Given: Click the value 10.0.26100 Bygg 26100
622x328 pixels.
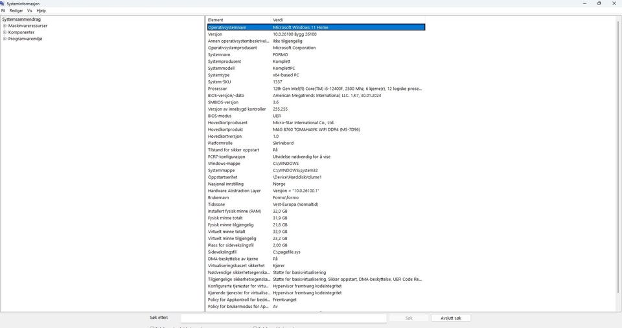Looking at the screenshot, I should [295, 34].
